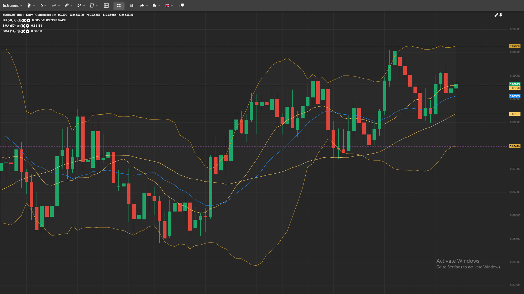Open the trend line drawing tools menu
Screen dimensions: 524x294
(56, 5)
